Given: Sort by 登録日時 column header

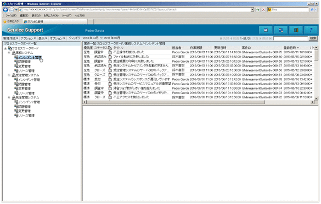Looking at the screenshot, I should coord(291,48).
